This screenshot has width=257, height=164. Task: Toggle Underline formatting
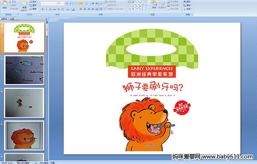point(50,9)
